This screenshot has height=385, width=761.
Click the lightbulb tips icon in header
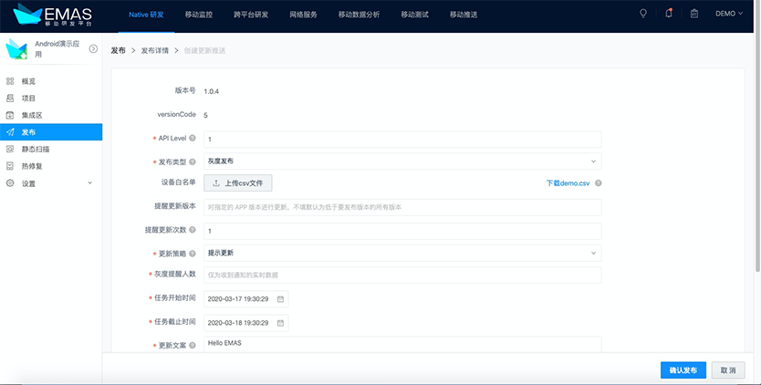click(643, 14)
